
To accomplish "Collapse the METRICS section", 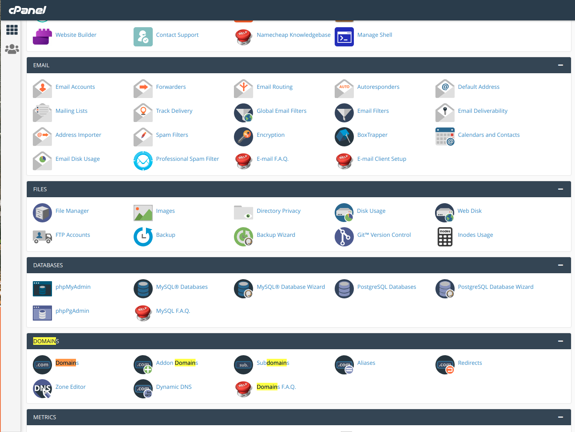I will (560, 417).
